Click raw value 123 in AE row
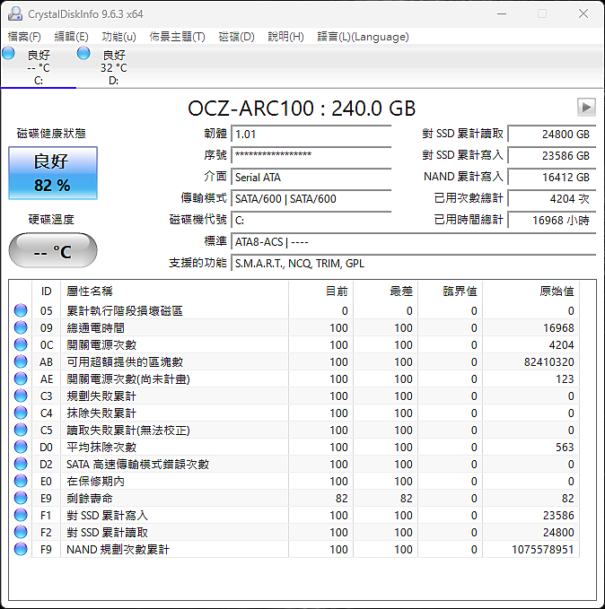 [x=565, y=378]
